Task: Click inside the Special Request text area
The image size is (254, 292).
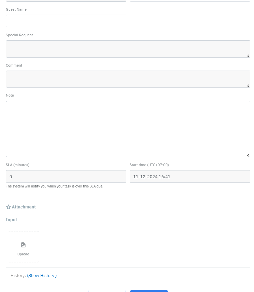Action: pos(128,49)
